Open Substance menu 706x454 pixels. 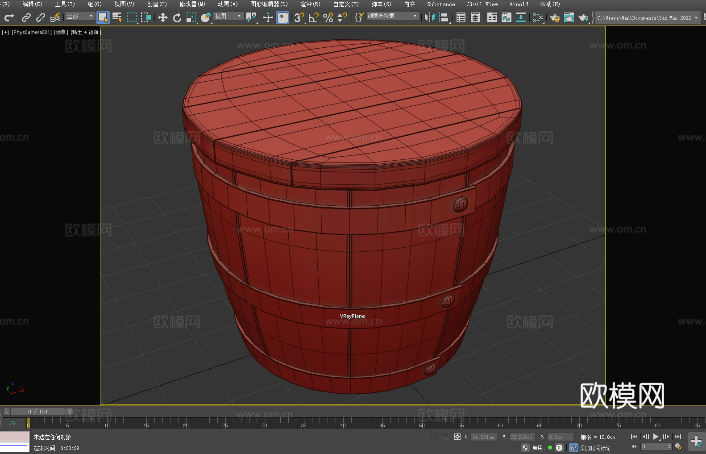point(441,4)
